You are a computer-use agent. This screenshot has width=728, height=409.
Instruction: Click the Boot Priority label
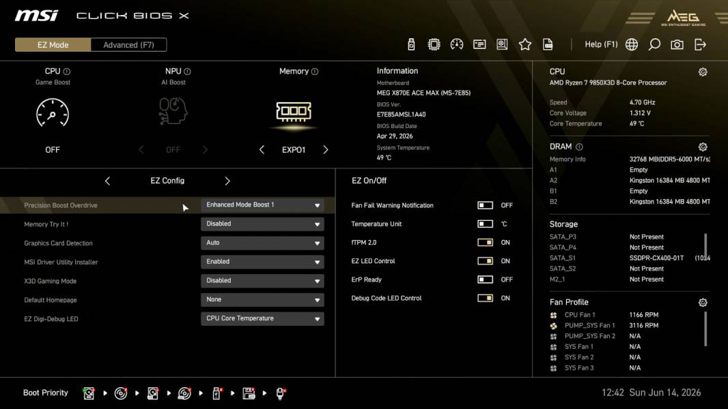(46, 393)
